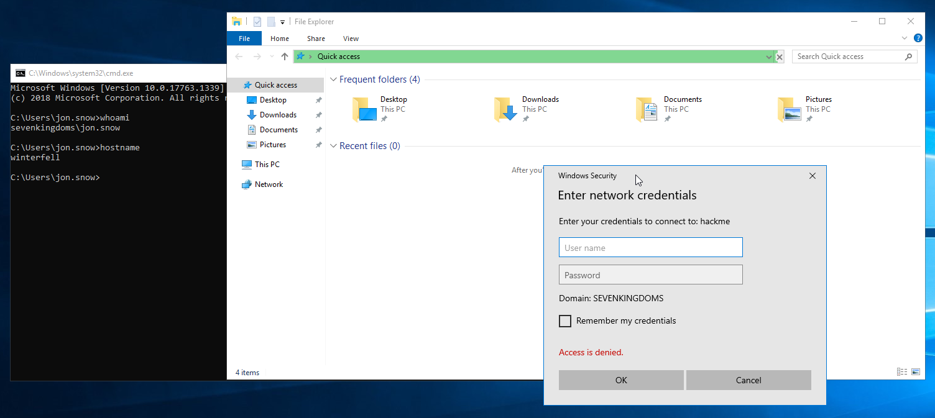
Task: Select the Pictures folder in Frequent folders
Action: (x=804, y=109)
